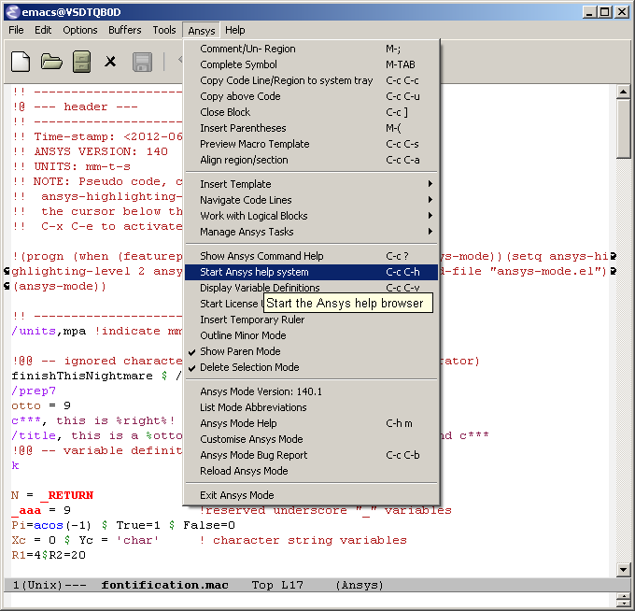Viewport: 635px width, 611px height.
Task: Click Start Ansys help system
Action: (x=311, y=272)
